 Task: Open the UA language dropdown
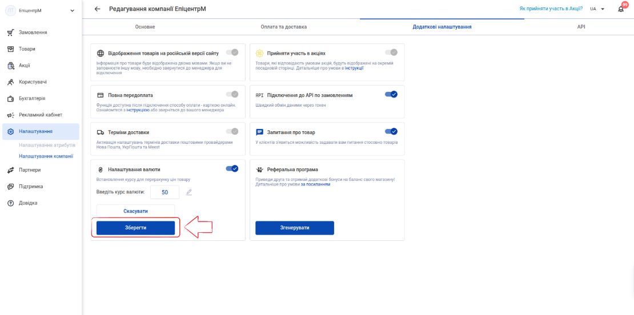[x=597, y=9]
